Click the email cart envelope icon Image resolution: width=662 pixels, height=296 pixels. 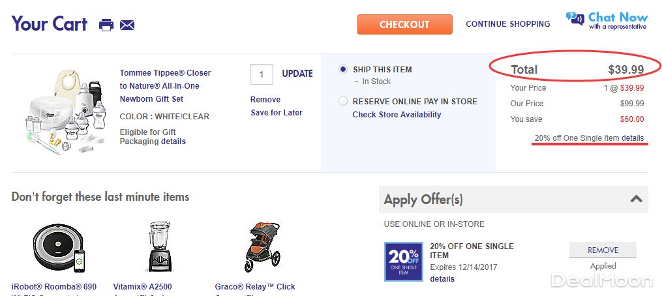[127, 25]
